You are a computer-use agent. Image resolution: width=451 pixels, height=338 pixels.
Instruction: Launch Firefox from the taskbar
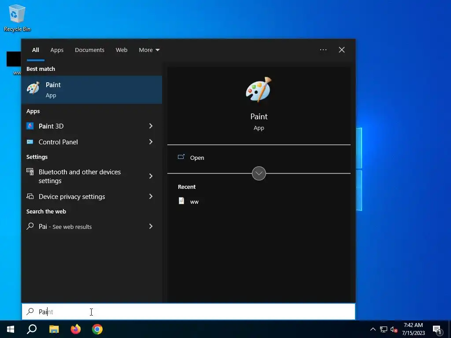point(76,329)
